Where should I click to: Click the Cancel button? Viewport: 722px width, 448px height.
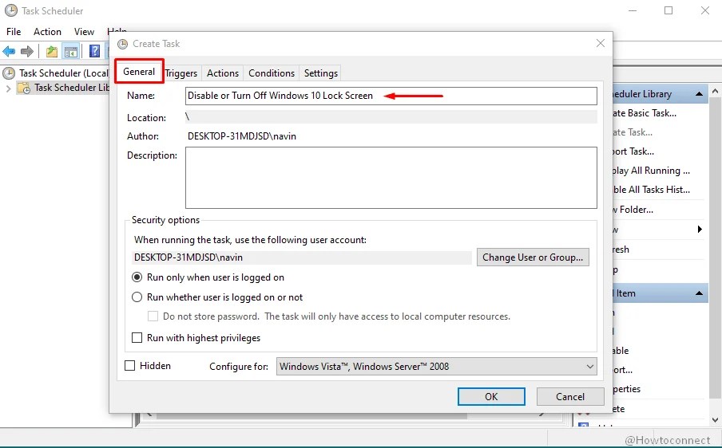[570, 396]
